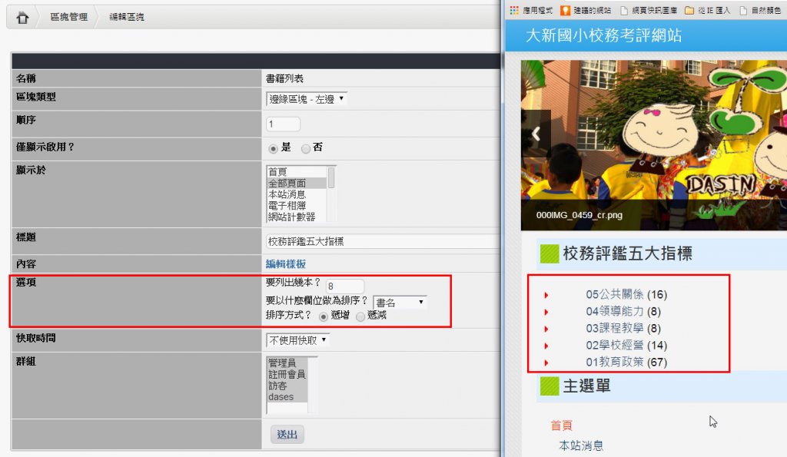
Task: Click the 標題 title input field
Action: 380,241
